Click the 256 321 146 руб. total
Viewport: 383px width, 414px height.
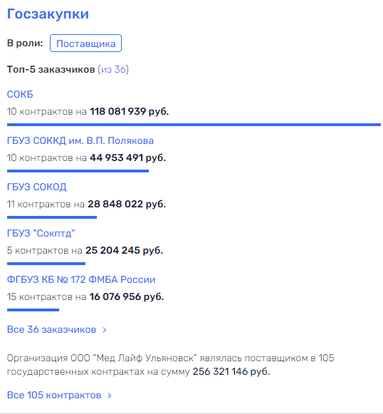click(231, 371)
